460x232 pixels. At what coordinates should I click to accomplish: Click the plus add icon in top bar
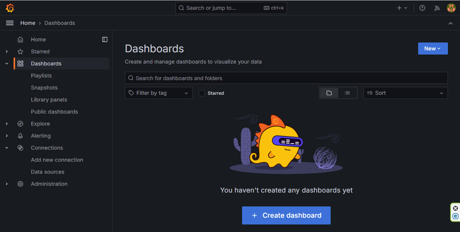click(x=399, y=8)
